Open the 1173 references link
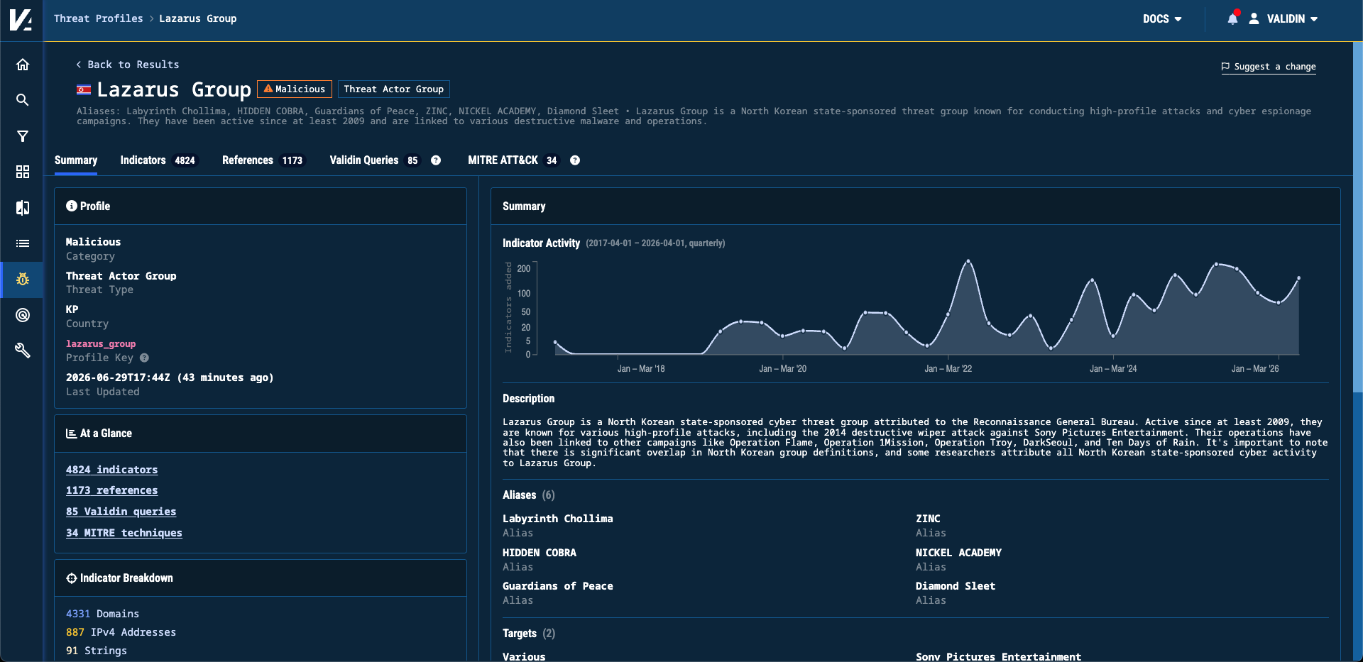This screenshot has width=1363, height=662. [112, 490]
